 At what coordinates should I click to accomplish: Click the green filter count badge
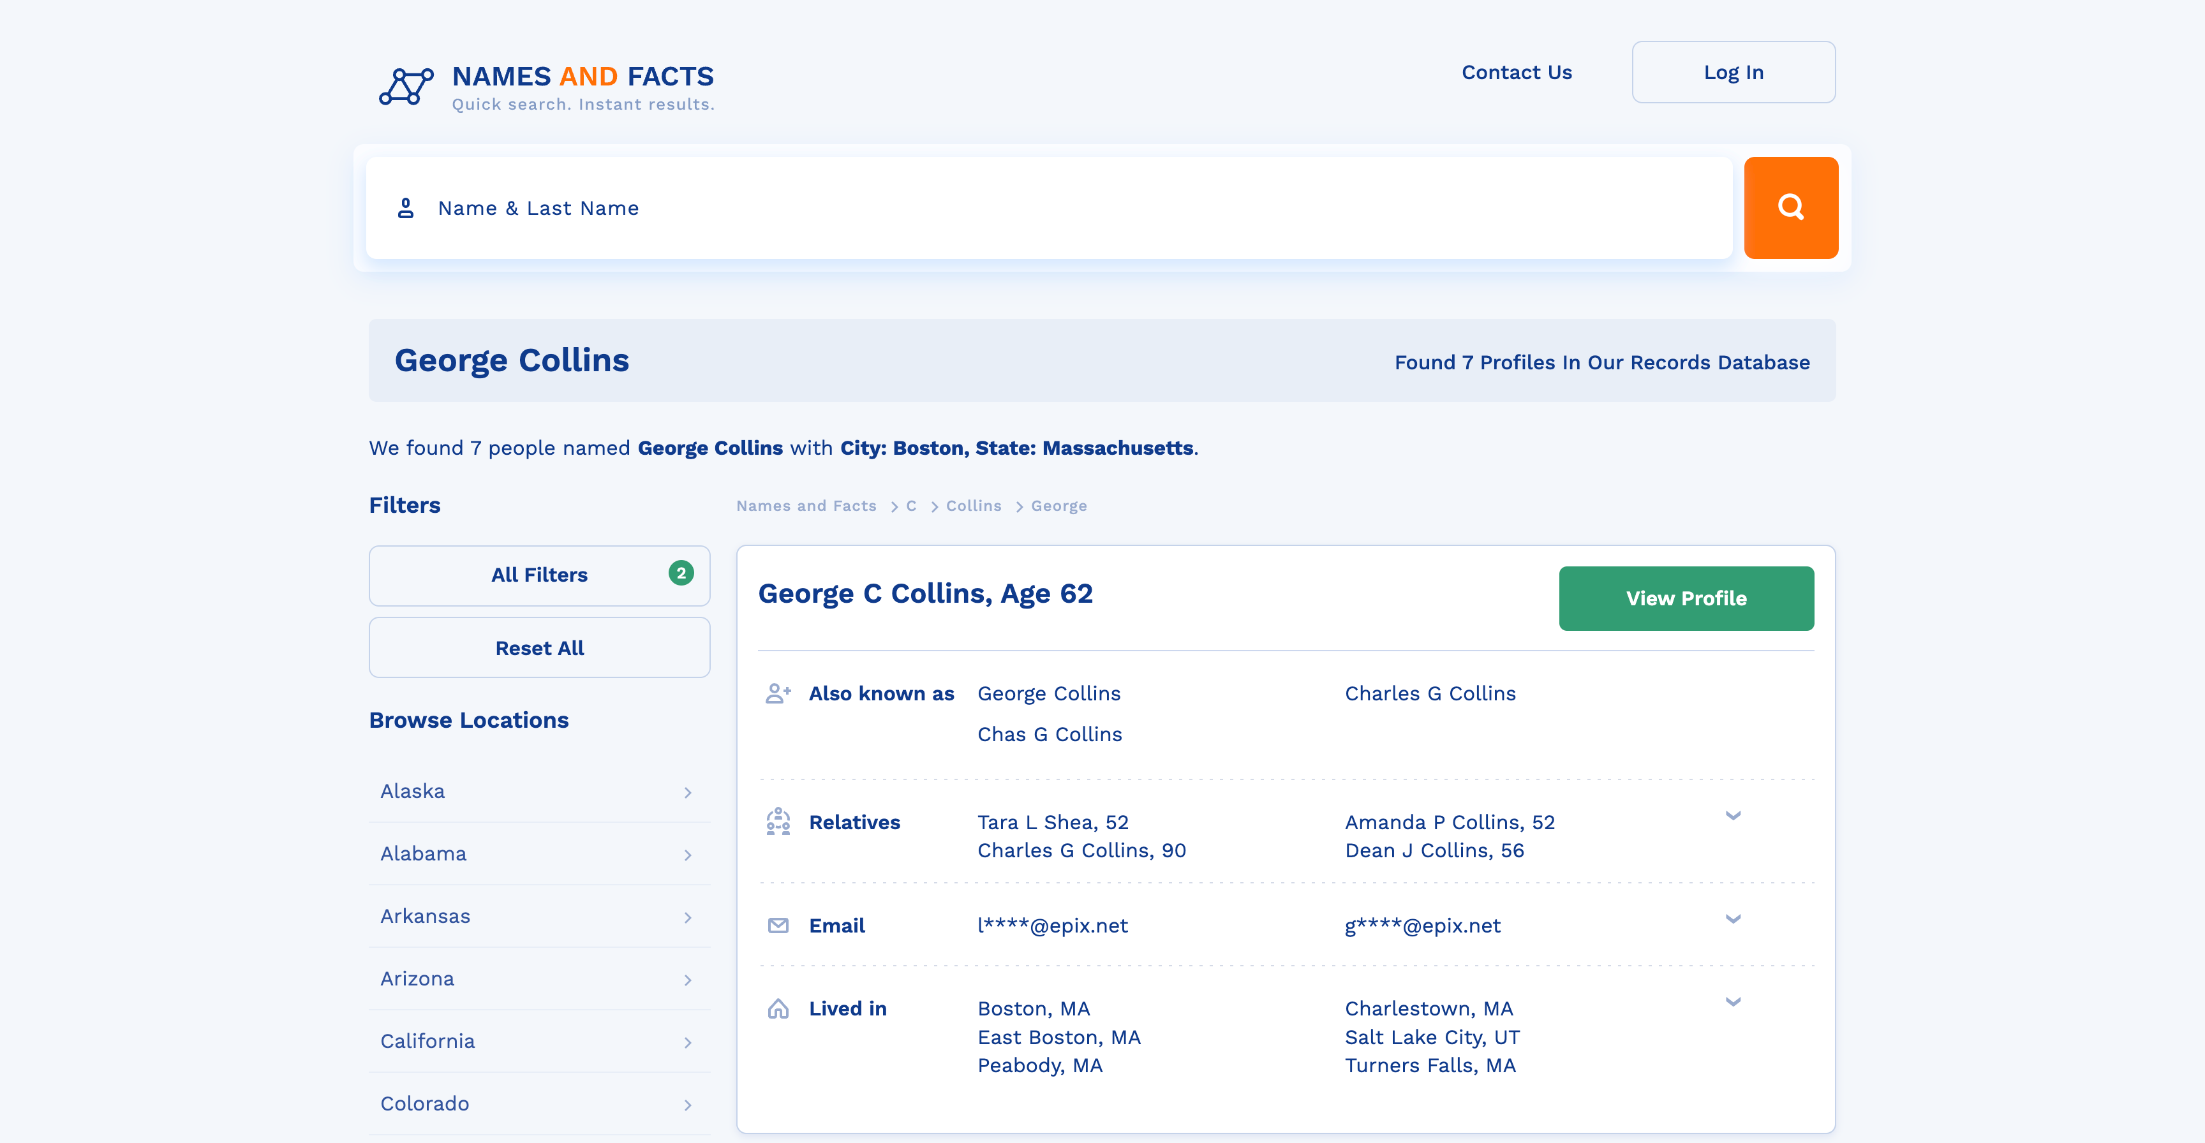point(681,573)
